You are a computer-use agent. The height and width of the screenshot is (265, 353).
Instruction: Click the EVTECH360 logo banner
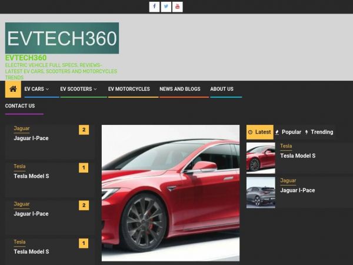point(62,38)
